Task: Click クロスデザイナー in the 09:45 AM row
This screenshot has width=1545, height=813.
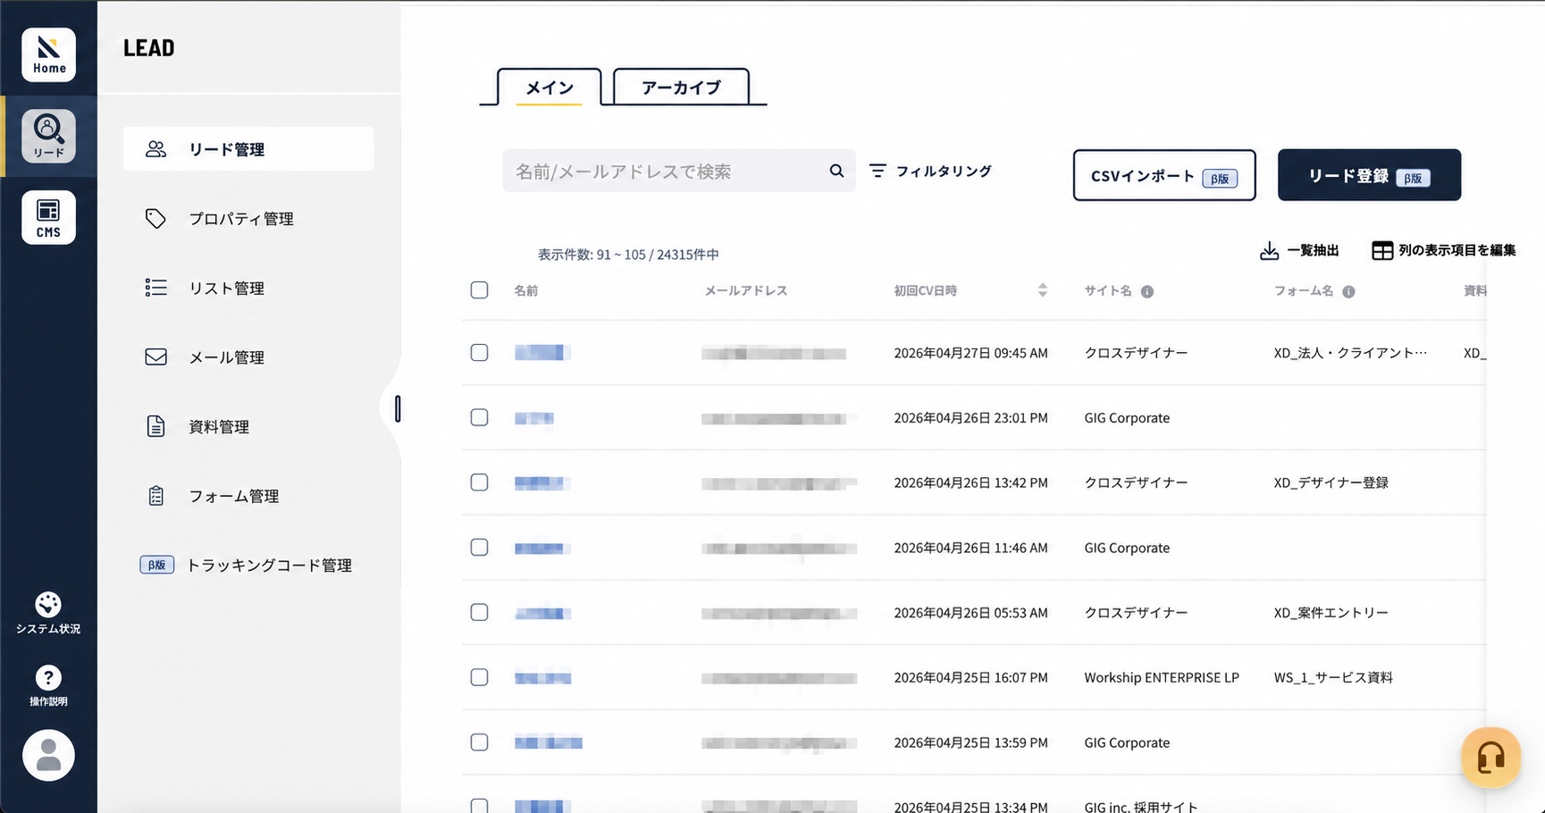Action: [1136, 353]
